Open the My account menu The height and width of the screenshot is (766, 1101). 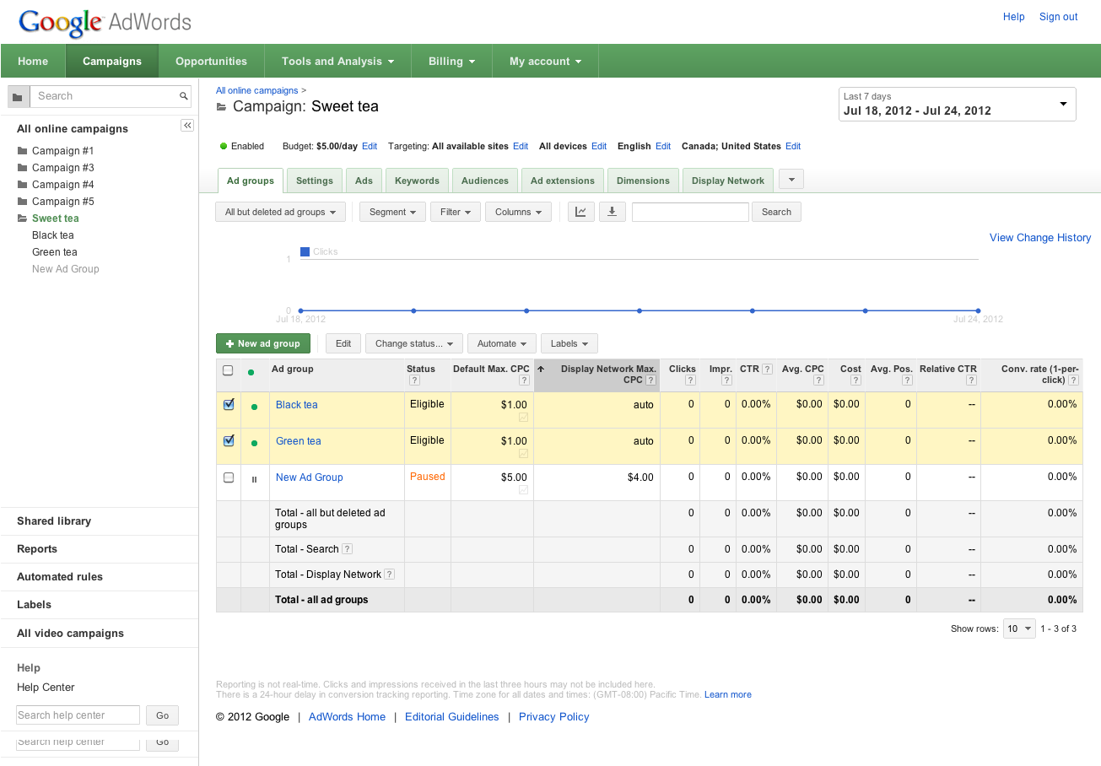(545, 61)
